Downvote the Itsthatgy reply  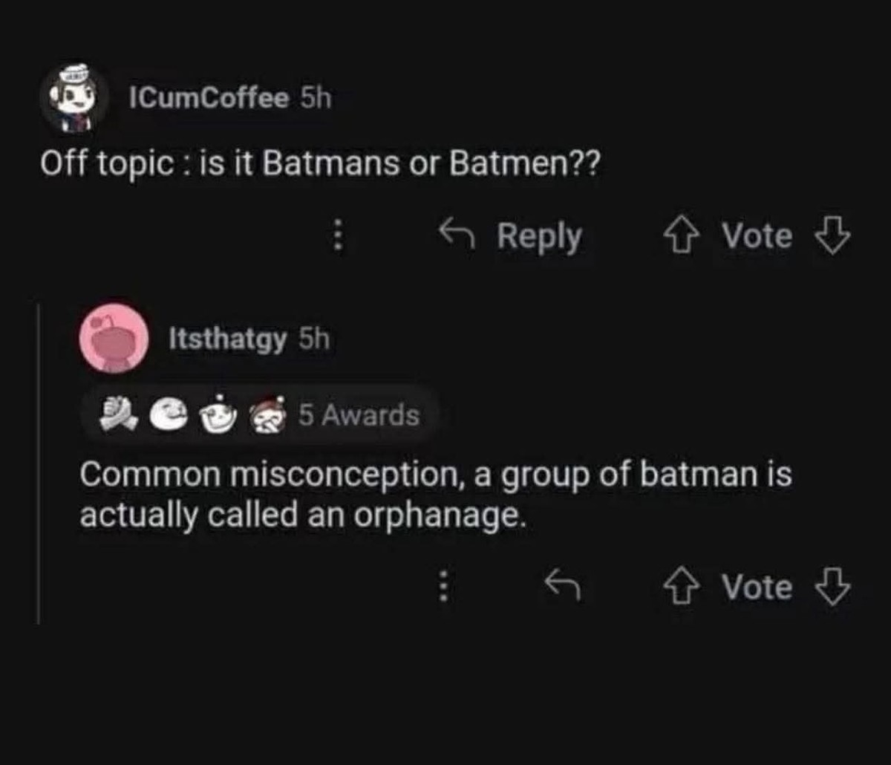[831, 587]
